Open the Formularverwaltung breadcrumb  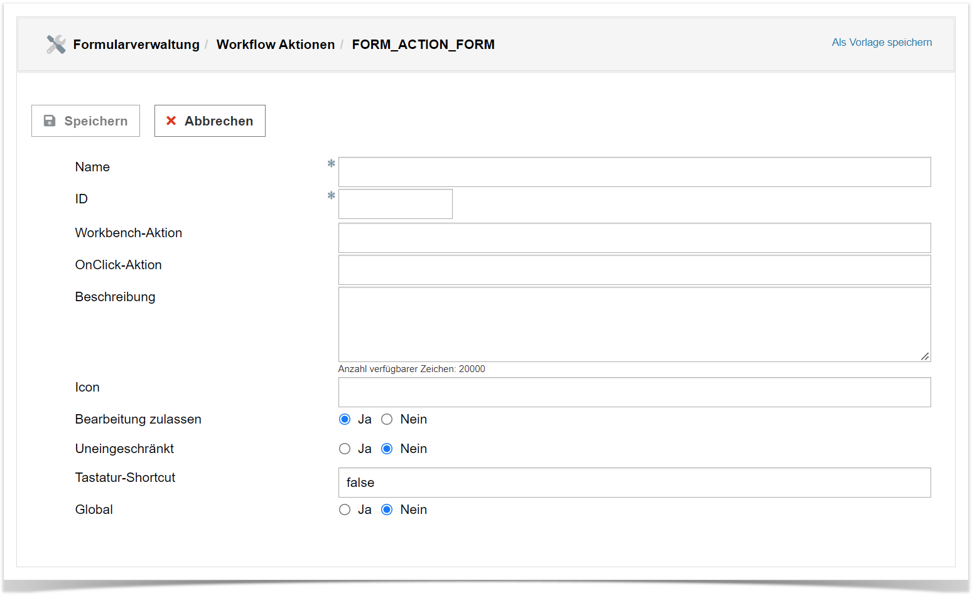point(136,45)
